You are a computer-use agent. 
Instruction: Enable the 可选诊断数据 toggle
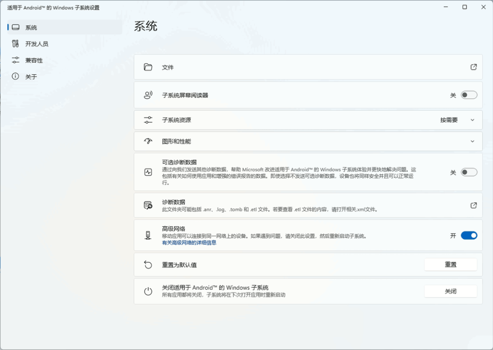click(469, 172)
